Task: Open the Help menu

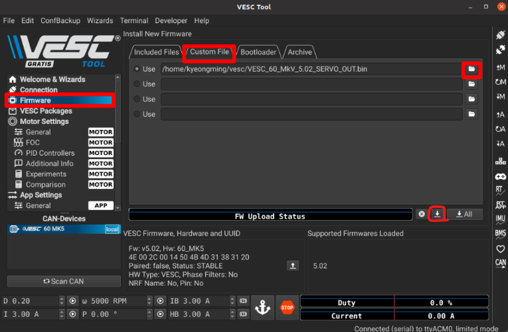Action: click(x=201, y=21)
